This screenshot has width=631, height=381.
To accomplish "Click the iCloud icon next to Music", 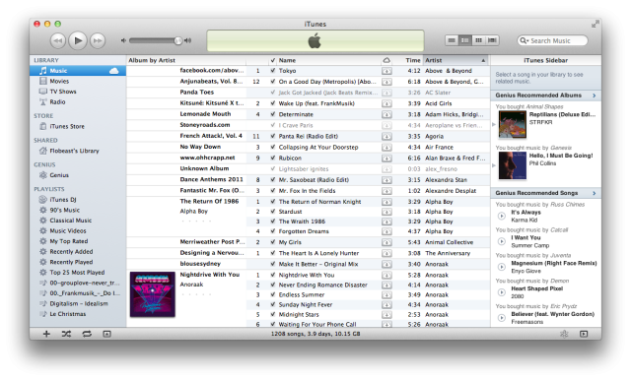I will 114,71.
